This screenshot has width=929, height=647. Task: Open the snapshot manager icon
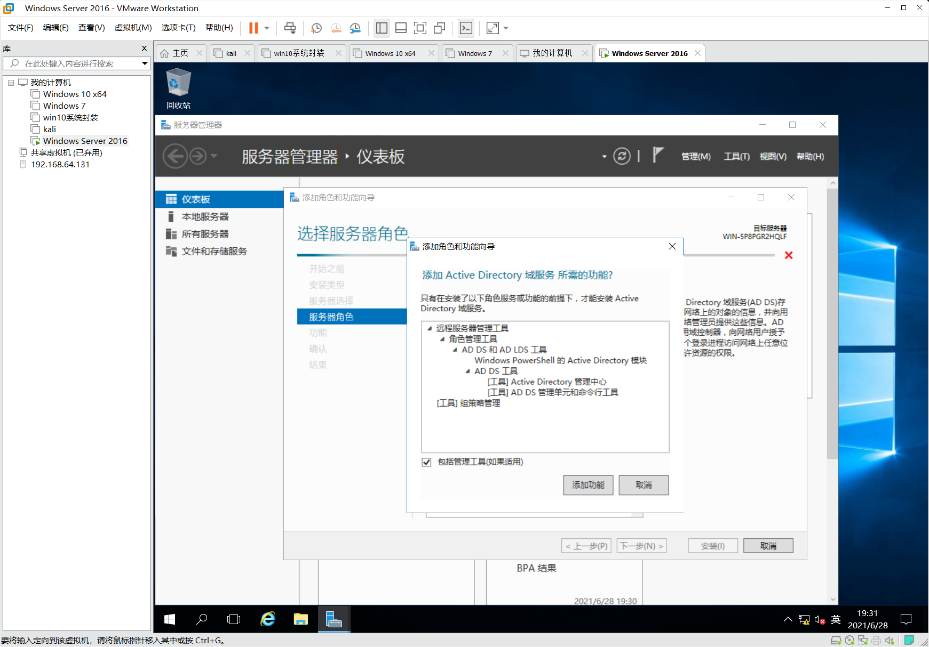click(355, 28)
